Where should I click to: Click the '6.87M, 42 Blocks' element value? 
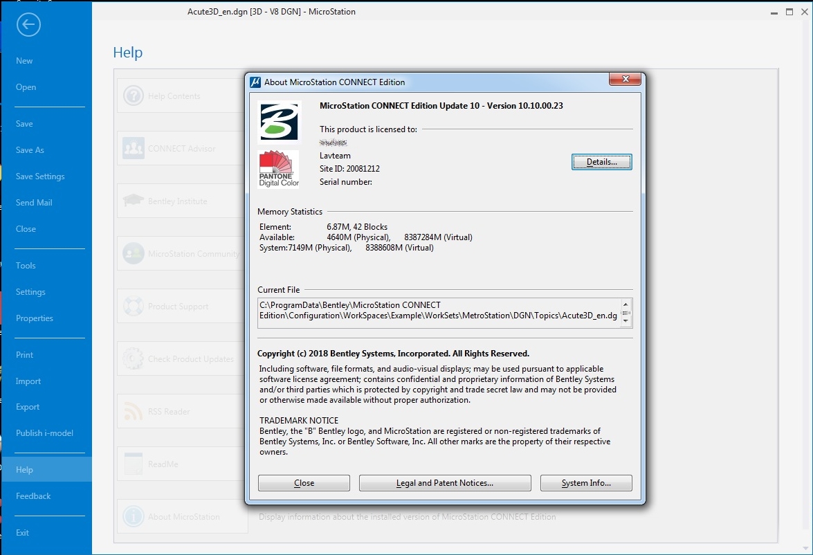357,227
